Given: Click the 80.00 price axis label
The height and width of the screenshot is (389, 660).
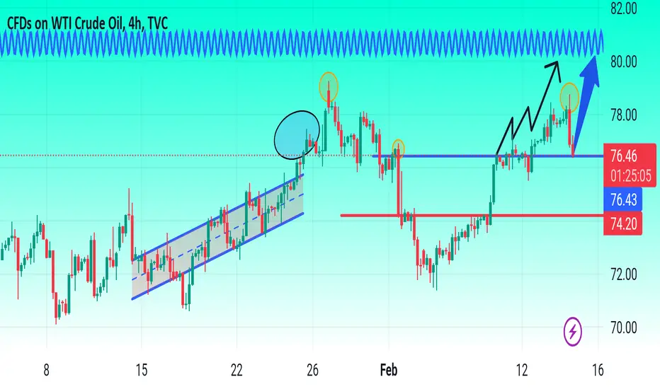Looking at the screenshot, I should (624, 62).
